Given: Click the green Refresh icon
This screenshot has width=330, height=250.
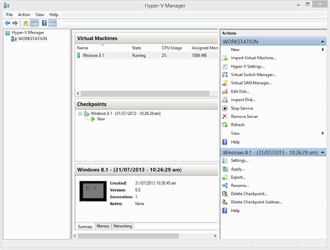Looking at the screenshot, I should [225, 125].
